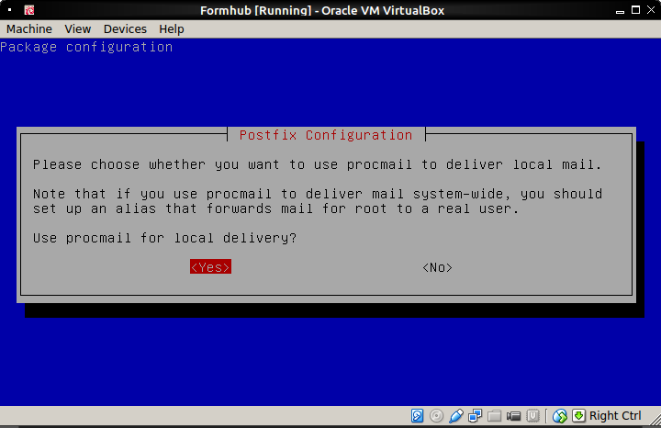
Task: Select <Yes> to use procmail
Action: [210, 267]
